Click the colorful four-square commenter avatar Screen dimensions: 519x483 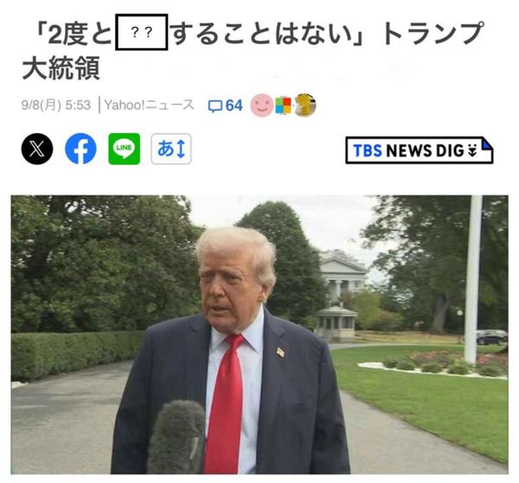[284, 105]
